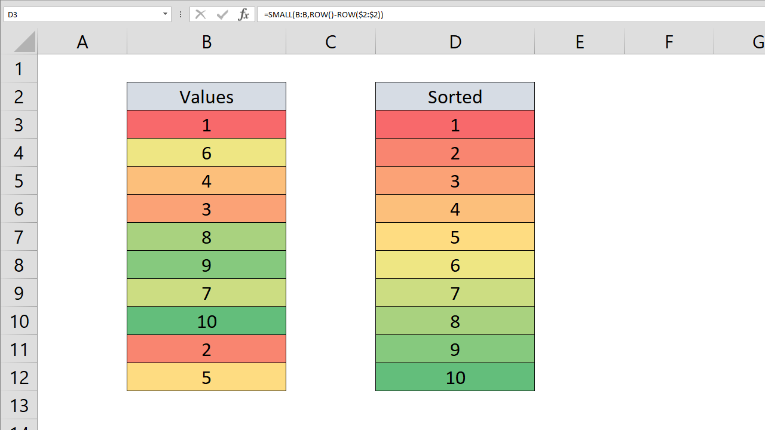Click the ellipsis next to the Name Box
This screenshot has height=430, width=765.
click(180, 14)
